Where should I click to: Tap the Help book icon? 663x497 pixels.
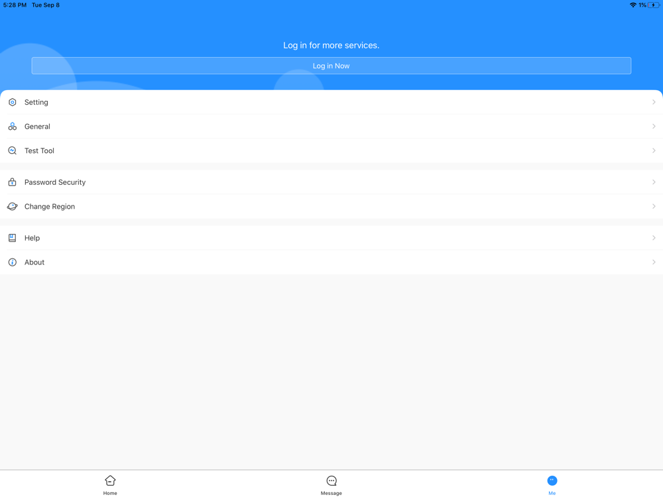point(12,238)
